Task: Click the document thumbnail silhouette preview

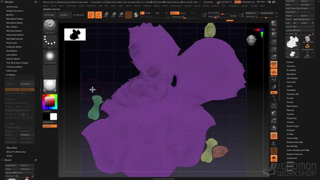Action: [75, 35]
